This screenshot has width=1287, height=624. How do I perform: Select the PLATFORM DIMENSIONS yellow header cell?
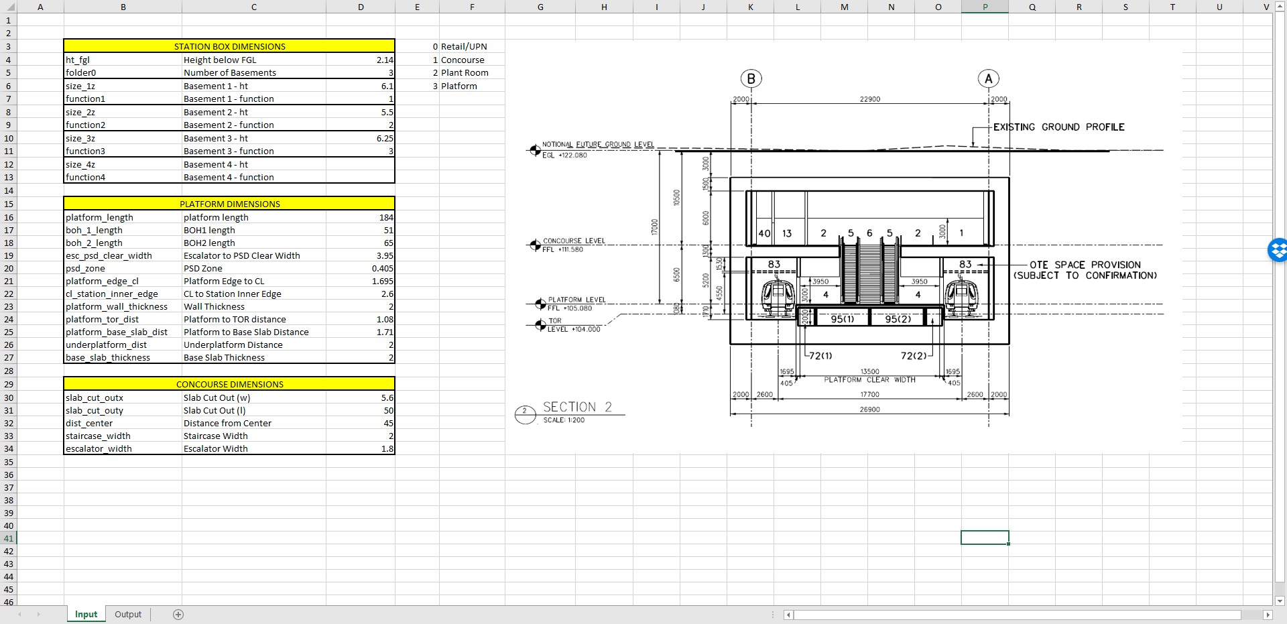[229, 204]
